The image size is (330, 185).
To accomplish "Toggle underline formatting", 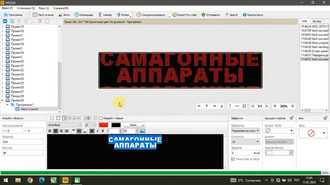I will pos(103,131).
